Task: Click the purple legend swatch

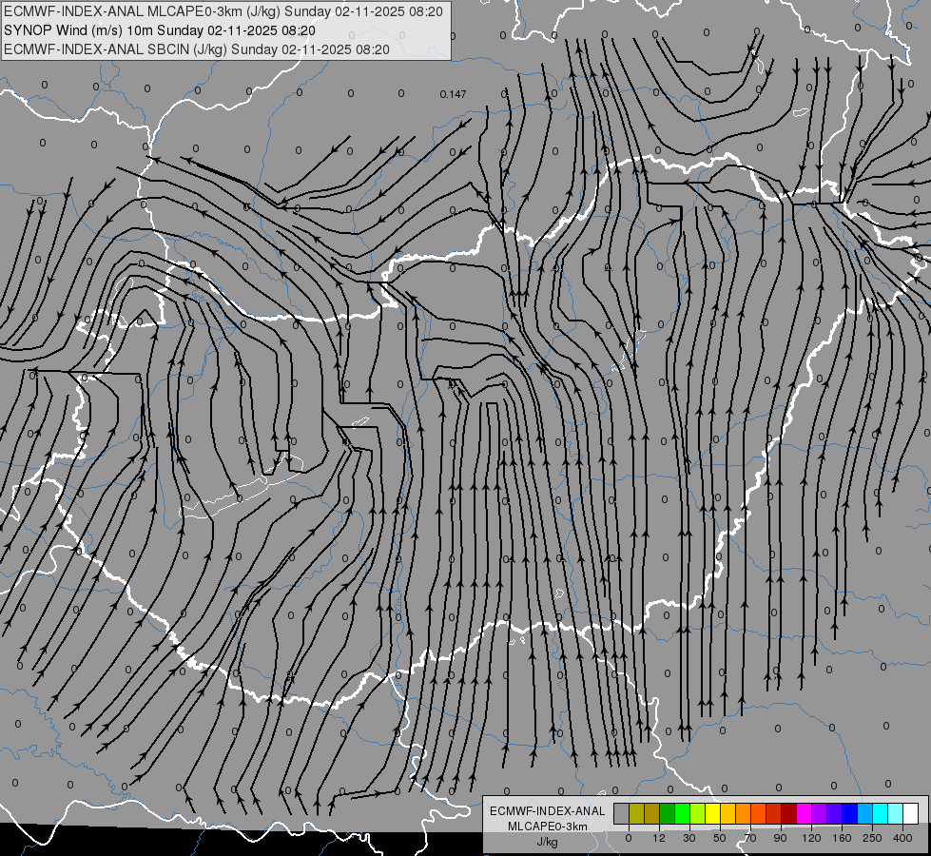Action: pyautogui.click(x=820, y=813)
